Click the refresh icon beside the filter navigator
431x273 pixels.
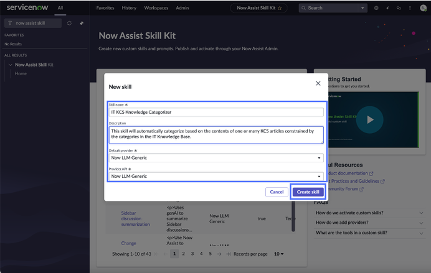tap(69, 23)
